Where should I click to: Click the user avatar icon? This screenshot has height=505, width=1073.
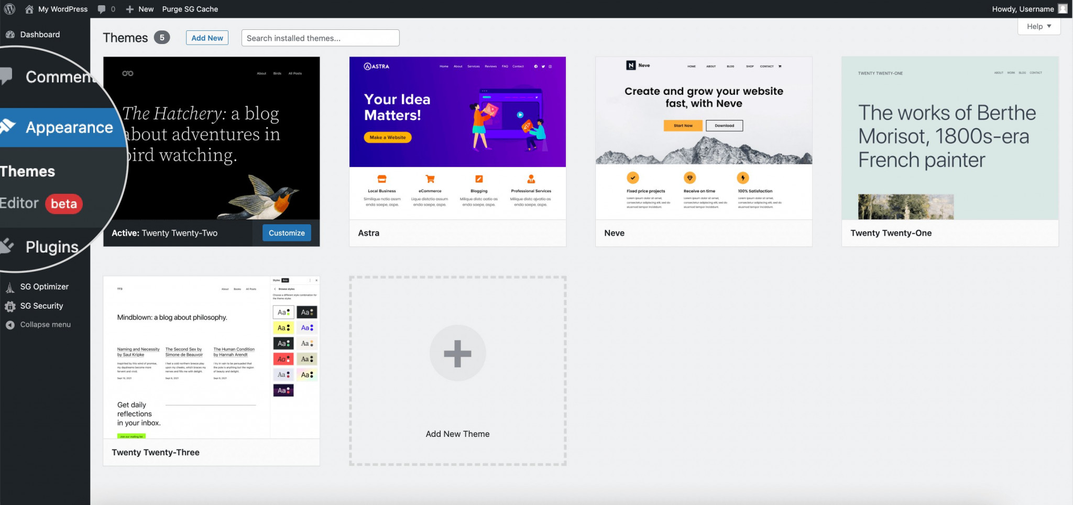[x=1063, y=9]
